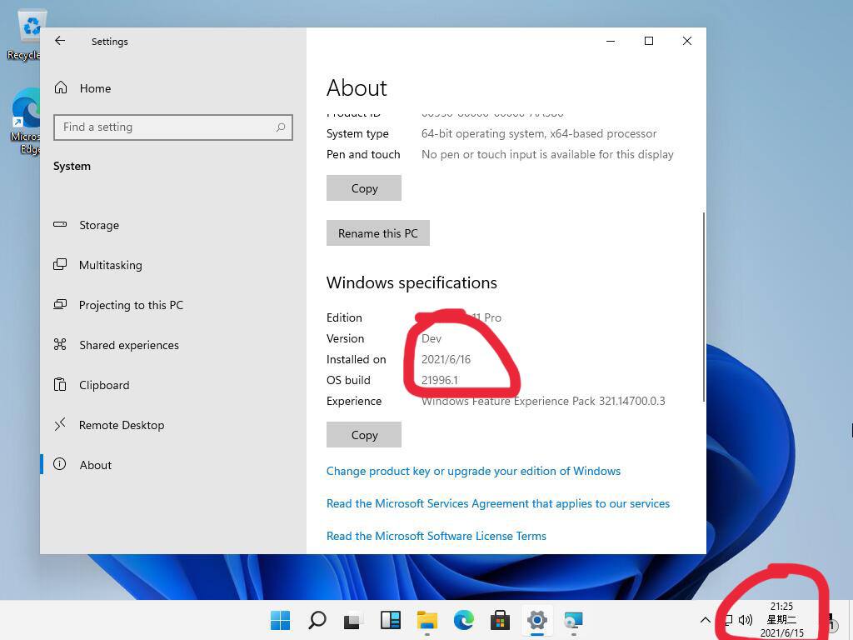853x640 pixels.
Task: Open Projecting to this PC settings
Action: [131, 305]
